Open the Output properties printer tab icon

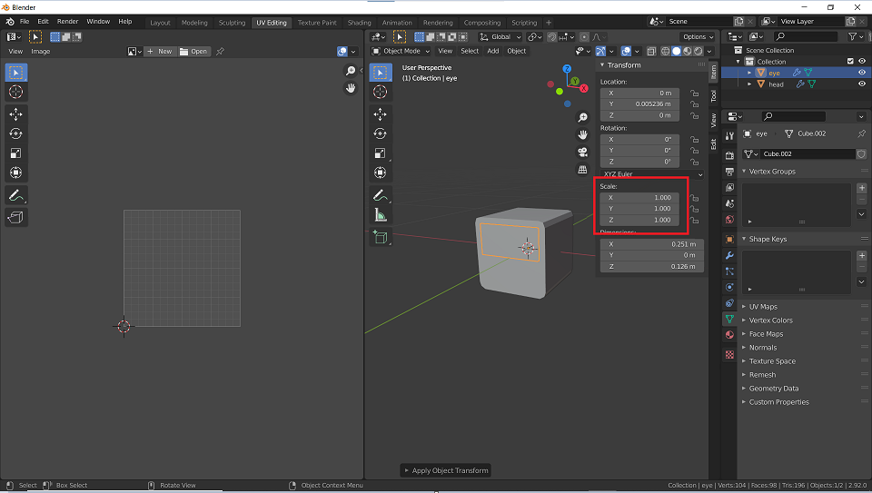pos(729,172)
